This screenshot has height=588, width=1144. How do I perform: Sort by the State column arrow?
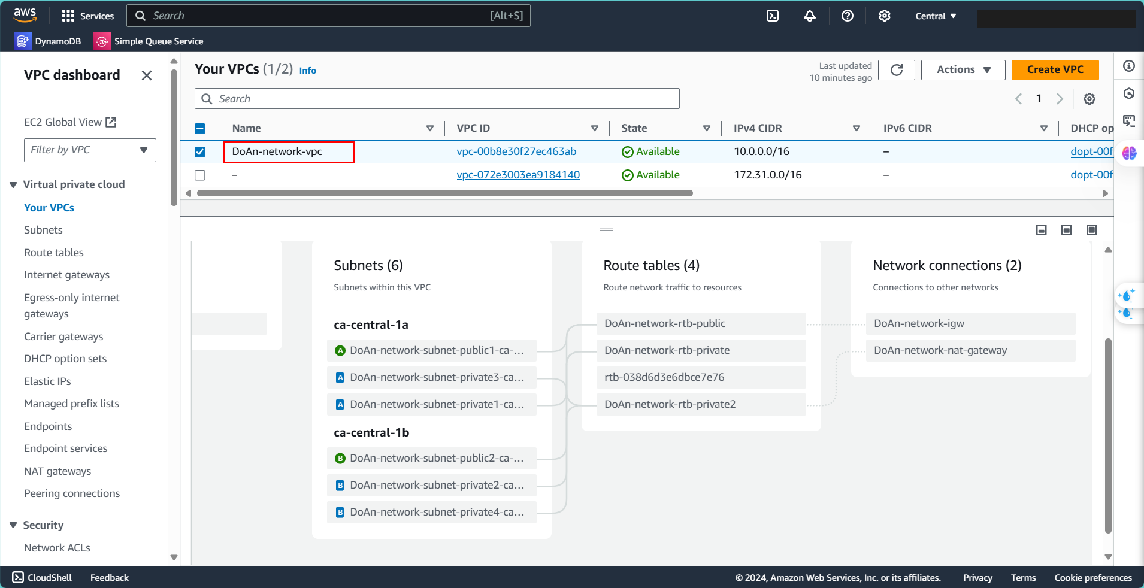click(706, 129)
